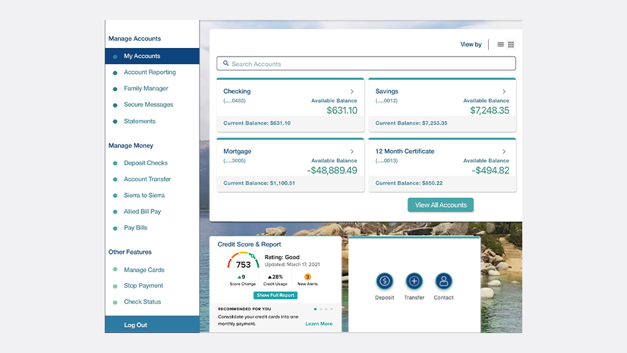
Task: Click the Contact person icon
Action: 444,281
